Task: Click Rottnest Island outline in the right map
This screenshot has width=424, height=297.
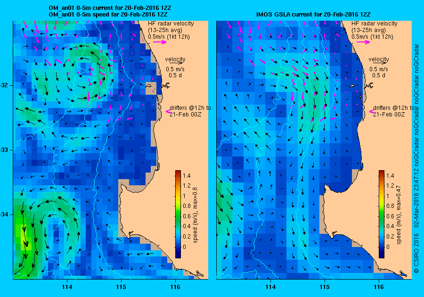Action: point(352,86)
